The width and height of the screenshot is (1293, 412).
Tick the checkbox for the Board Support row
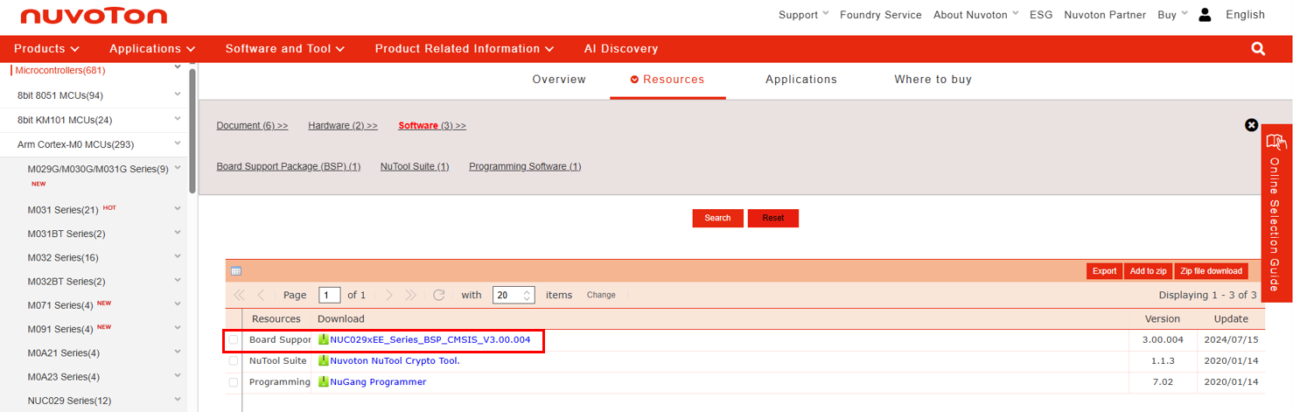click(x=234, y=339)
